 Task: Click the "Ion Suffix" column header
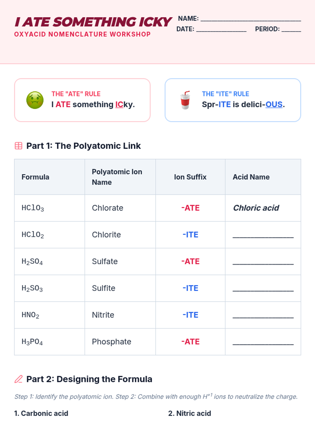[190, 177]
